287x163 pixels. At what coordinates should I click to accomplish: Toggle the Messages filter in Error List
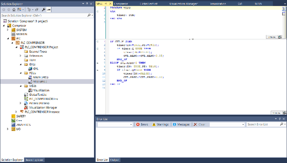point(181,124)
